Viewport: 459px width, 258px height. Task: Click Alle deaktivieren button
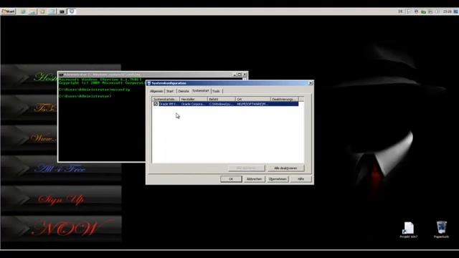285,168
